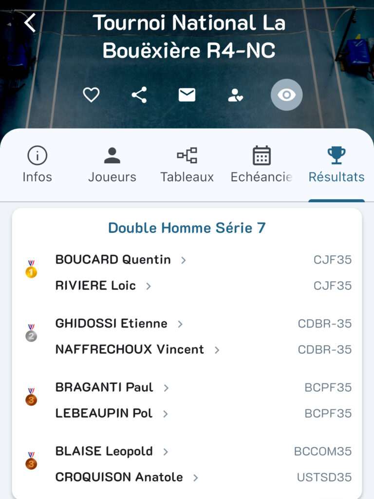Open player BOUCARD Quentin

[x=113, y=260]
